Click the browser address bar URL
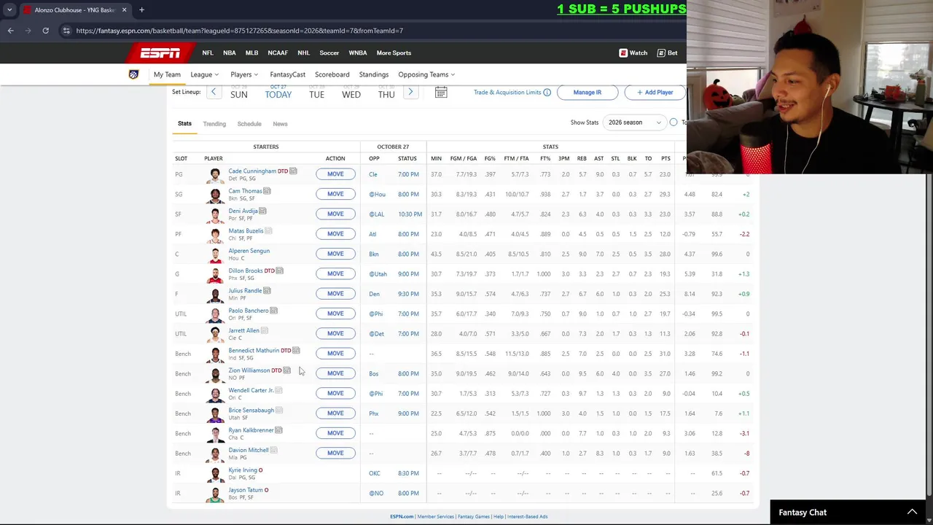 point(239,31)
